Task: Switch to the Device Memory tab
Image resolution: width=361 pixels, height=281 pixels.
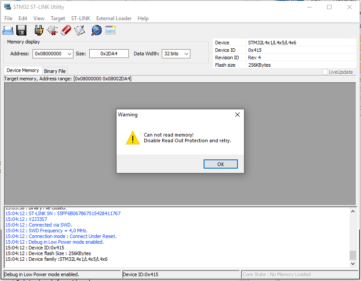Action: point(23,70)
